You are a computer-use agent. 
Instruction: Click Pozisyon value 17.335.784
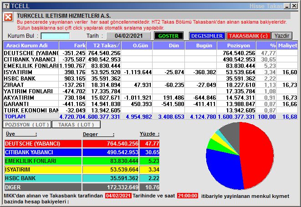tap(240, 91)
